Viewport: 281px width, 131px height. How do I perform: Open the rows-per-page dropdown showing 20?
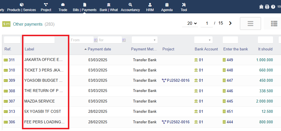tap(190, 23)
